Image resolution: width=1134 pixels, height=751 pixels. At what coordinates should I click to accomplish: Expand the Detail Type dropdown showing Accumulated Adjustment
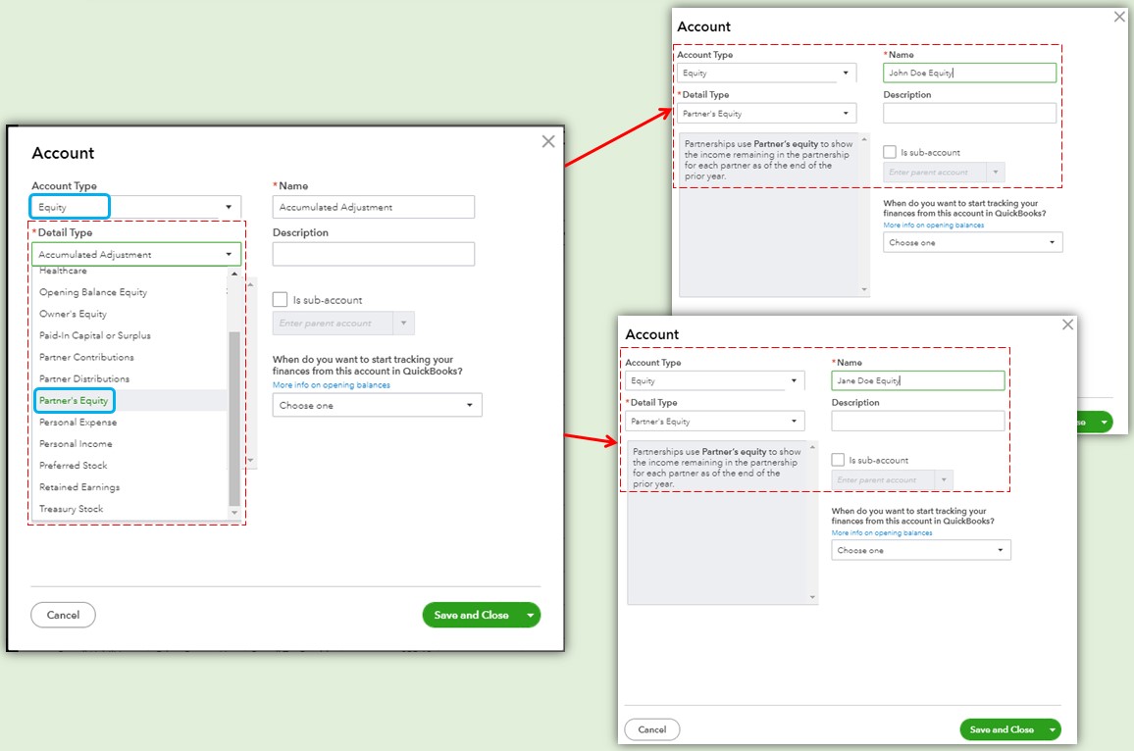click(135, 255)
